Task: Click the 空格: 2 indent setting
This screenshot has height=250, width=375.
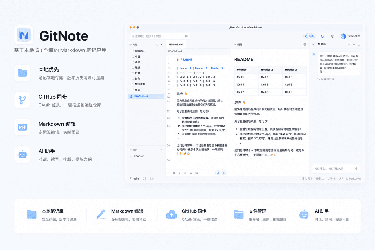Action: [320, 178]
